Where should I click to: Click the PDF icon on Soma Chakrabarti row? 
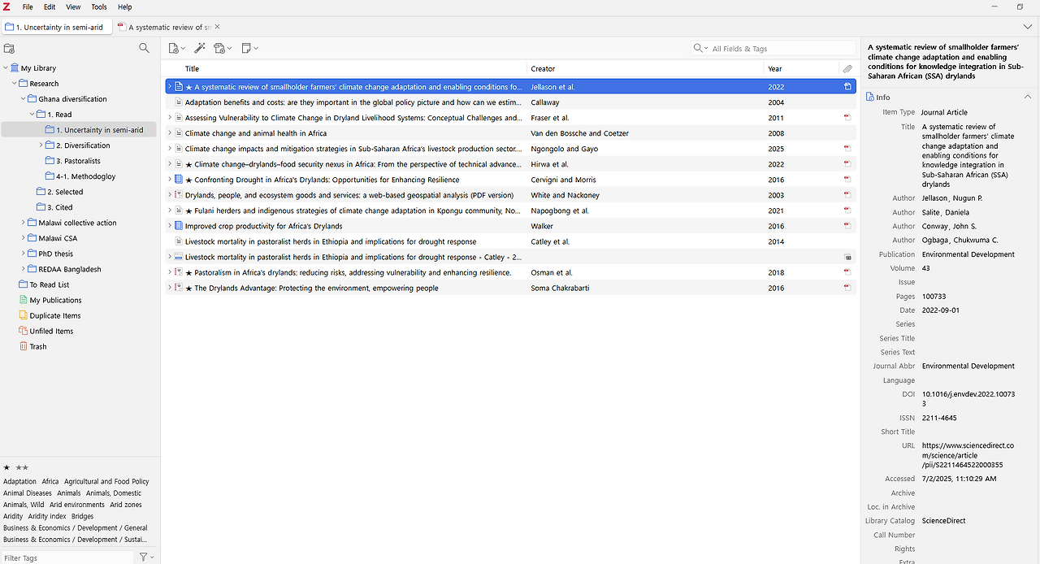pyautogui.click(x=847, y=288)
